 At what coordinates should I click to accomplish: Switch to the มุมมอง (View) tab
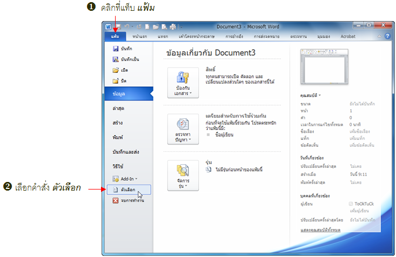(324, 36)
